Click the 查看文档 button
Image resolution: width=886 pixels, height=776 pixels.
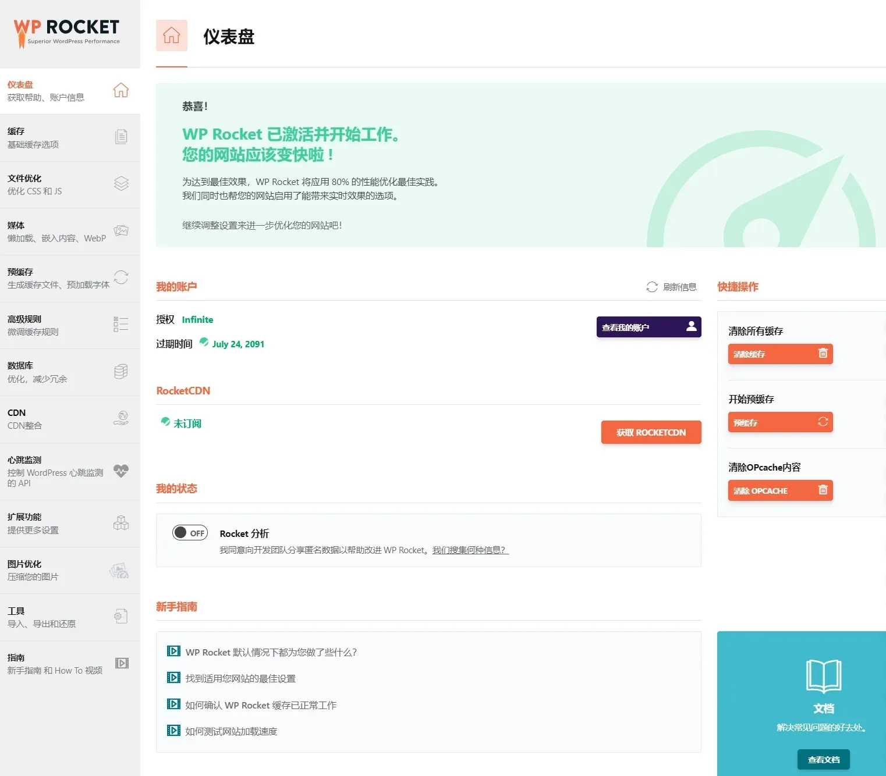(824, 760)
